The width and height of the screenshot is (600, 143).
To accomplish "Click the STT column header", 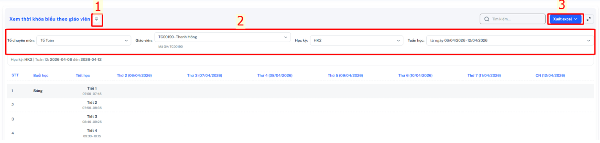I will [x=15, y=75].
